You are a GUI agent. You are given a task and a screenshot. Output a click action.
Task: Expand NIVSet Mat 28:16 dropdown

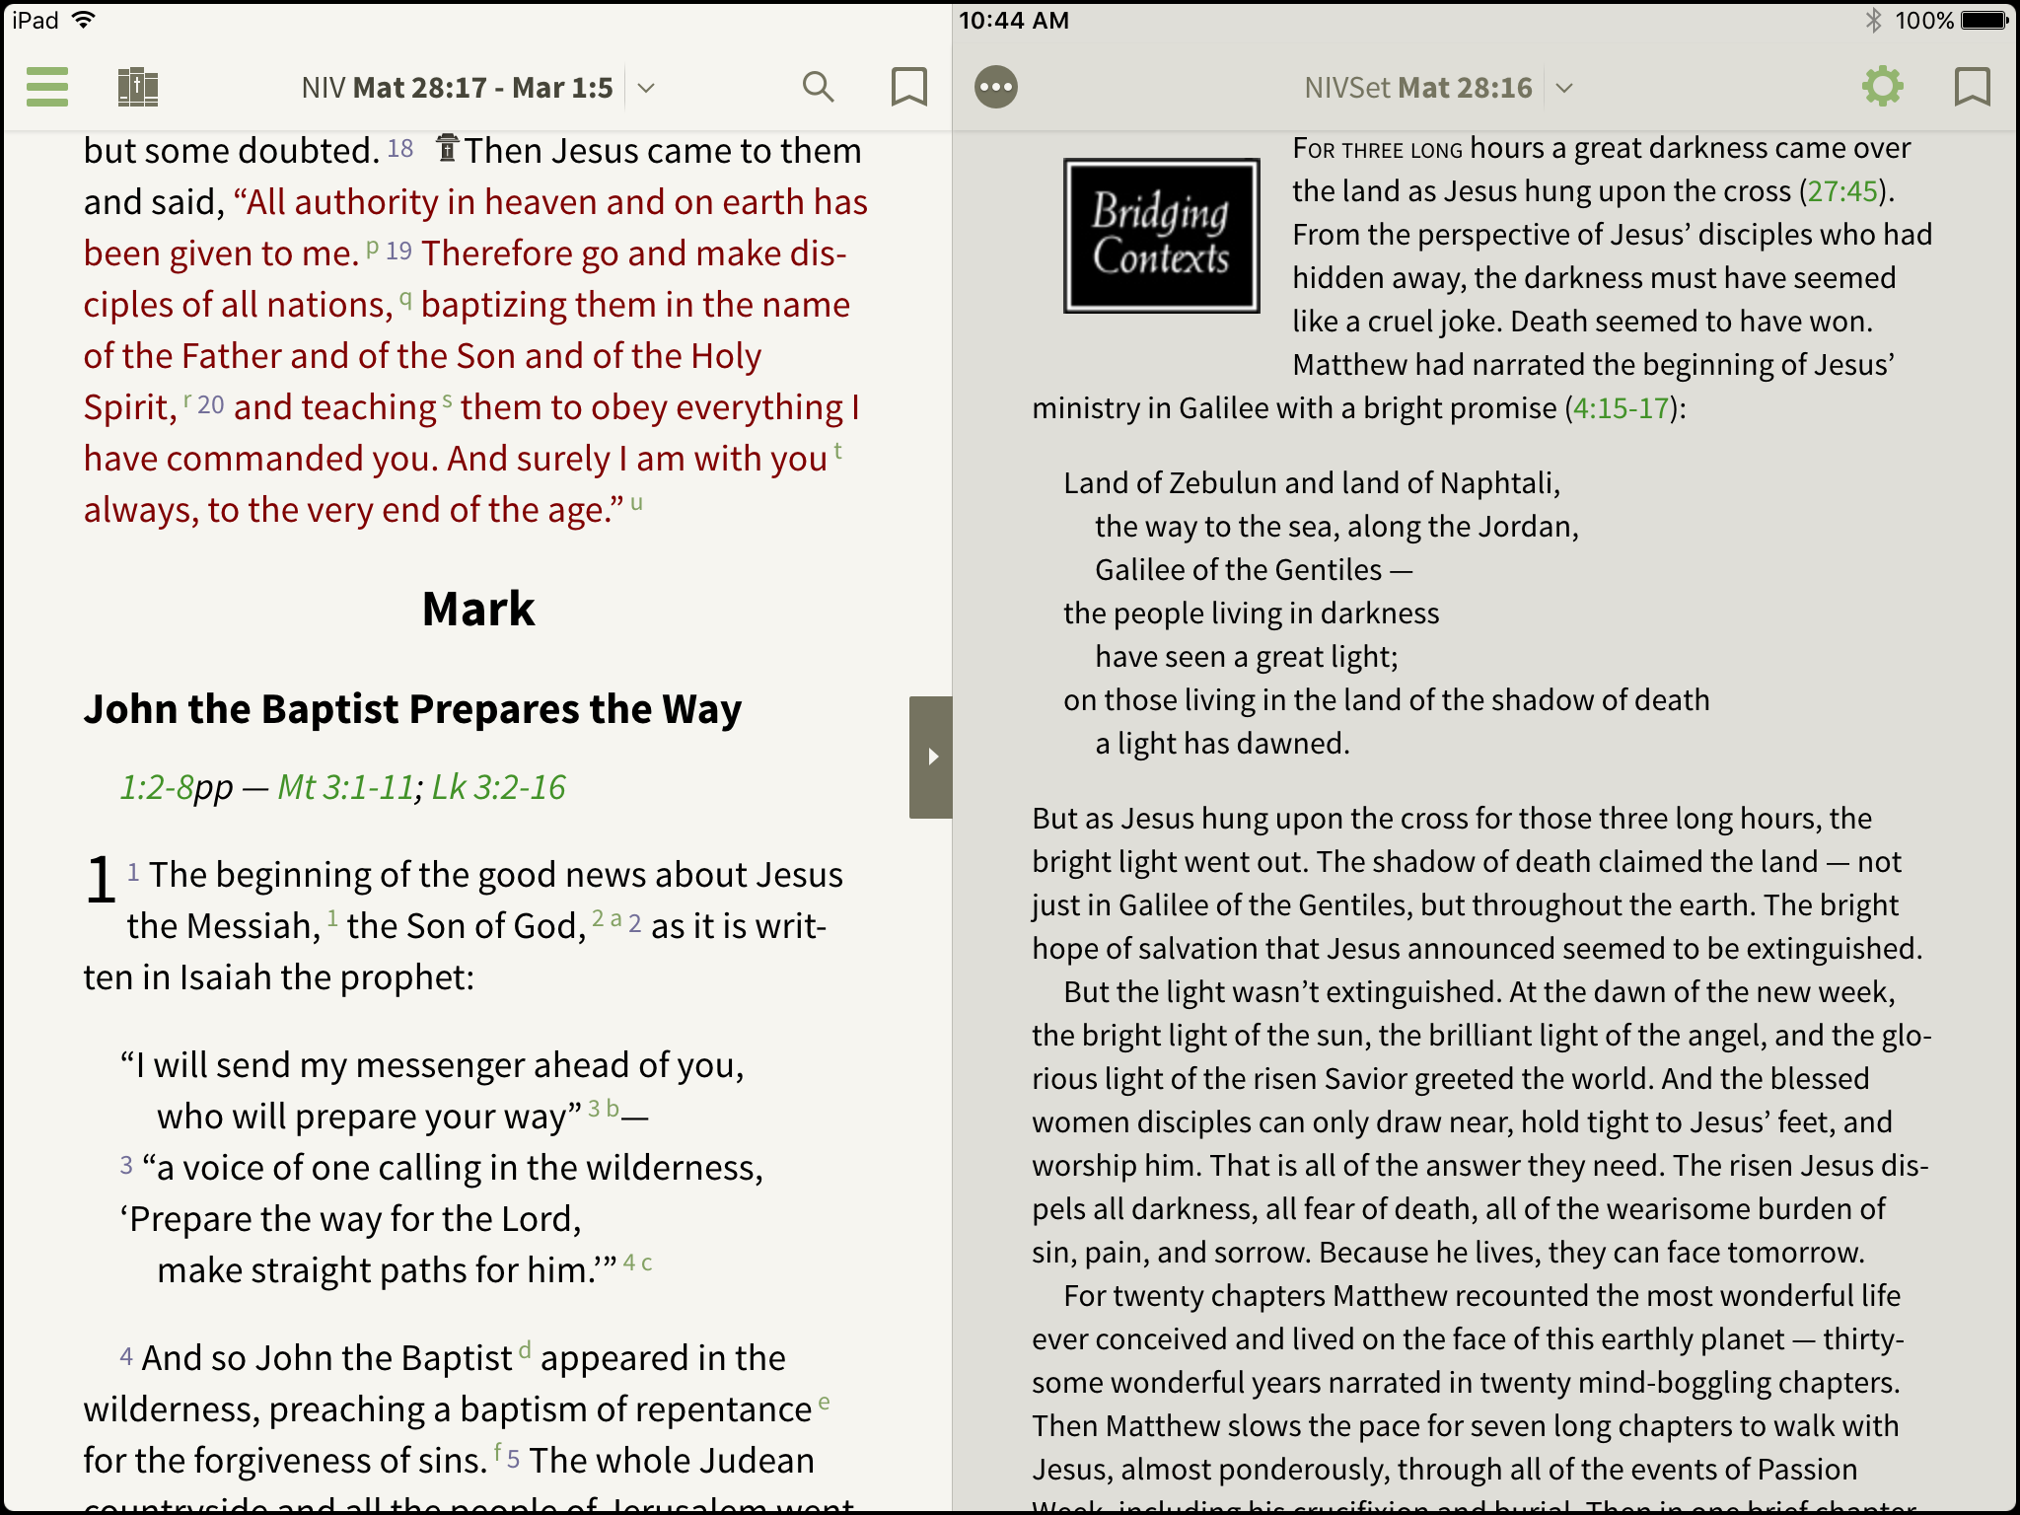click(x=1564, y=88)
